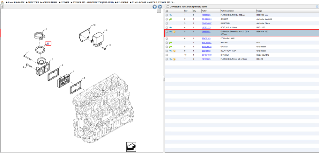Add MANIFOLD row using its circle icon
Image resolution: width=319 pixels, height=153 pixels.
point(167,24)
